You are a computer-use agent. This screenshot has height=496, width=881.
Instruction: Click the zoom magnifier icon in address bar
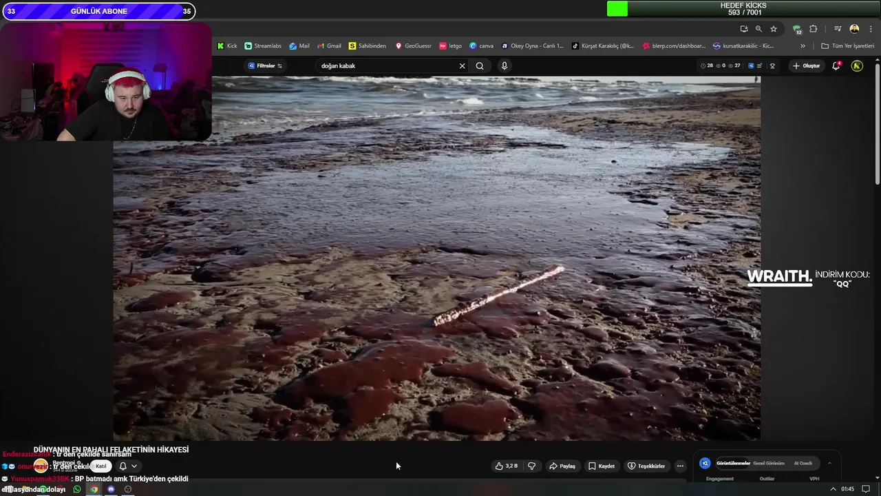(x=758, y=29)
